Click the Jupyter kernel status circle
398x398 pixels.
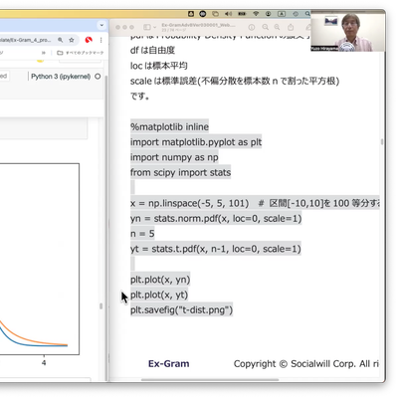(x=98, y=77)
